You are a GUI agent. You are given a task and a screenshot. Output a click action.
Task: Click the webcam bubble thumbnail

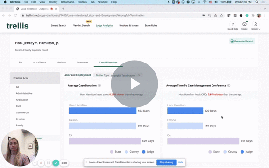(20, 147)
